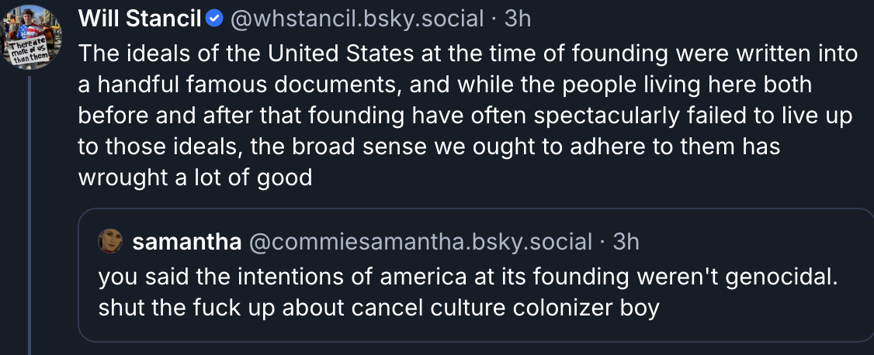Screen dimensions: 874x355
Task: Click the blue verified badge beside Will Stancil
Action: 215,19
